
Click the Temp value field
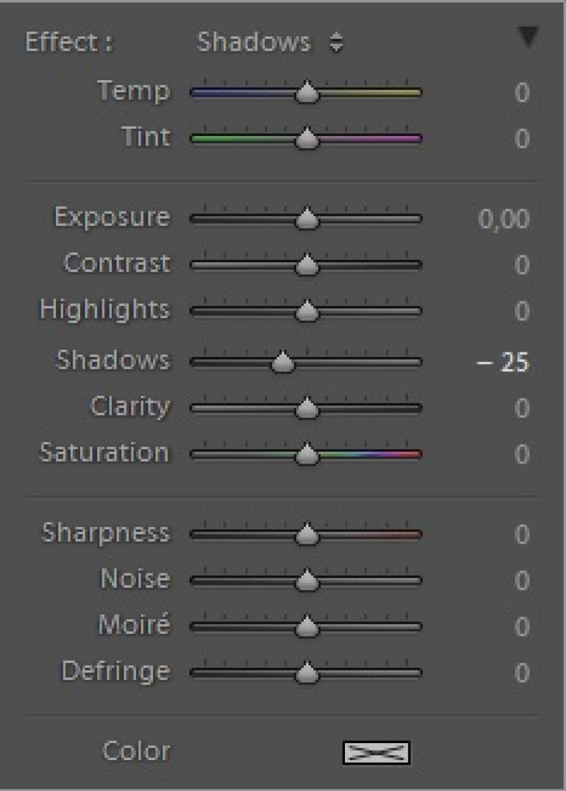[522, 93]
